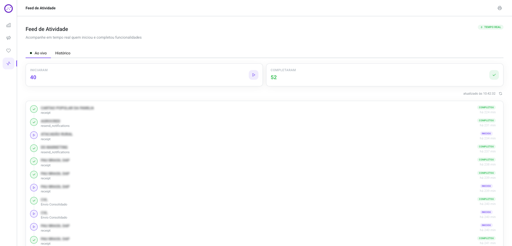The height and width of the screenshot is (246, 512).
Task: Click check icon of the 241 min row
Action: tap(34, 240)
